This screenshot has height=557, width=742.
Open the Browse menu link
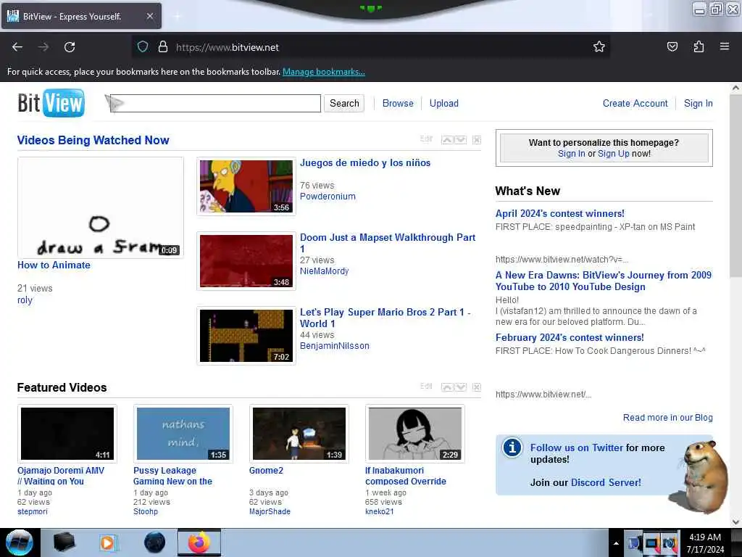point(398,103)
